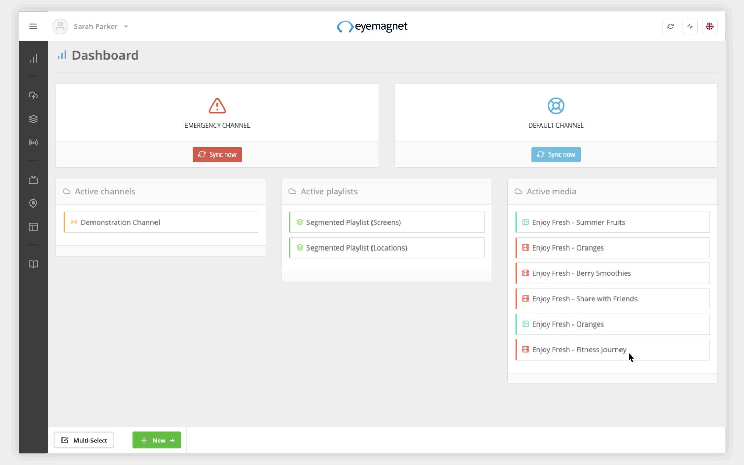Click the Dashboard title bar-chart icon
The image size is (744, 465).
pyautogui.click(x=62, y=55)
